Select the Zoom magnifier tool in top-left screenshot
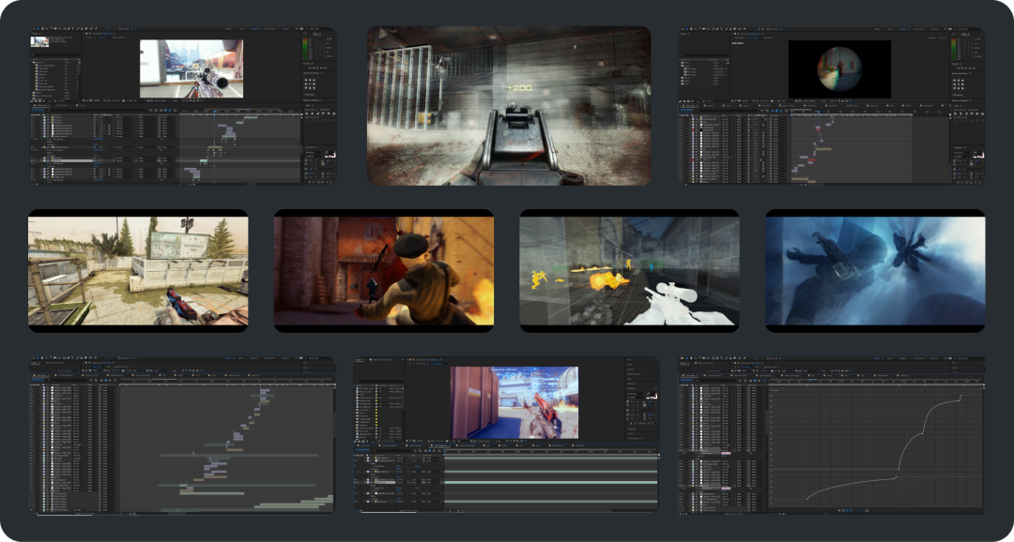This screenshot has width=1014, height=542. (47, 28)
